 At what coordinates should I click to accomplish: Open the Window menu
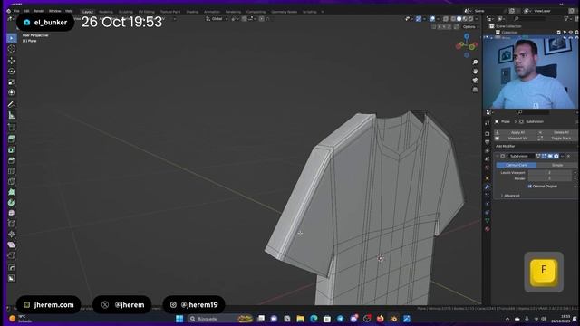pyautogui.click(x=54, y=11)
